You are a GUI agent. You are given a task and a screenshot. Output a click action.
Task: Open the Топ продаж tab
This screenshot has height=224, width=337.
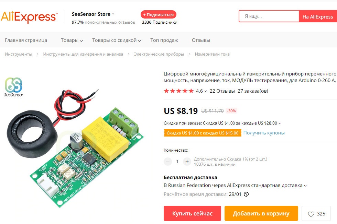click(164, 40)
